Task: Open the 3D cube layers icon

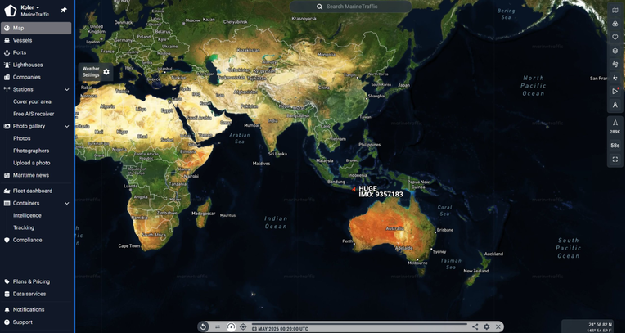Action: [x=615, y=51]
